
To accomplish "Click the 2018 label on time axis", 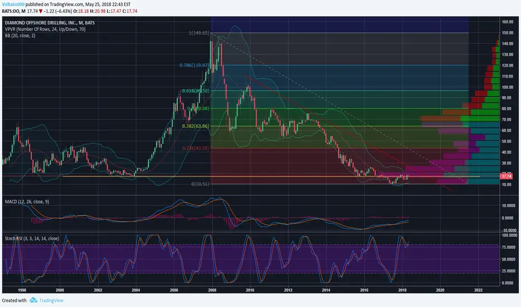I will point(402,290).
